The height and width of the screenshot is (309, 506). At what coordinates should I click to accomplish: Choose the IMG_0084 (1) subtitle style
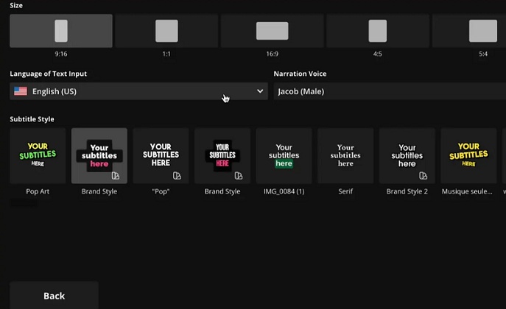pos(284,156)
